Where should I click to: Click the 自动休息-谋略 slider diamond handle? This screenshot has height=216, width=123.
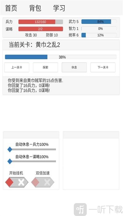pyautogui.click(x=10, y=161)
